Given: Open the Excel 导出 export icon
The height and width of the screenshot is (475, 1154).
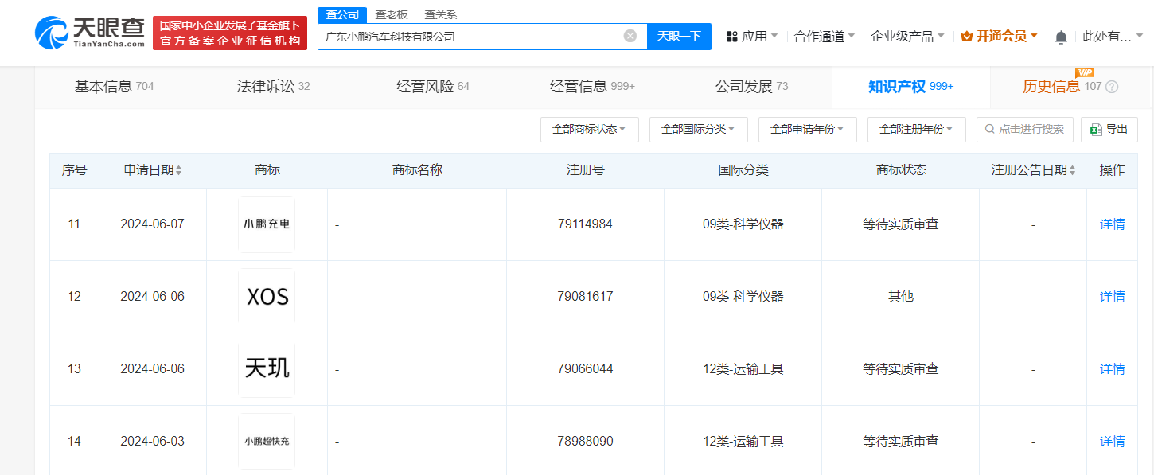Looking at the screenshot, I should [1095, 129].
